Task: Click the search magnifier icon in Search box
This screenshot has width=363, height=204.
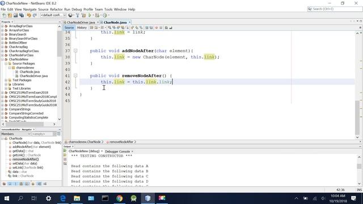Action: point(310,9)
